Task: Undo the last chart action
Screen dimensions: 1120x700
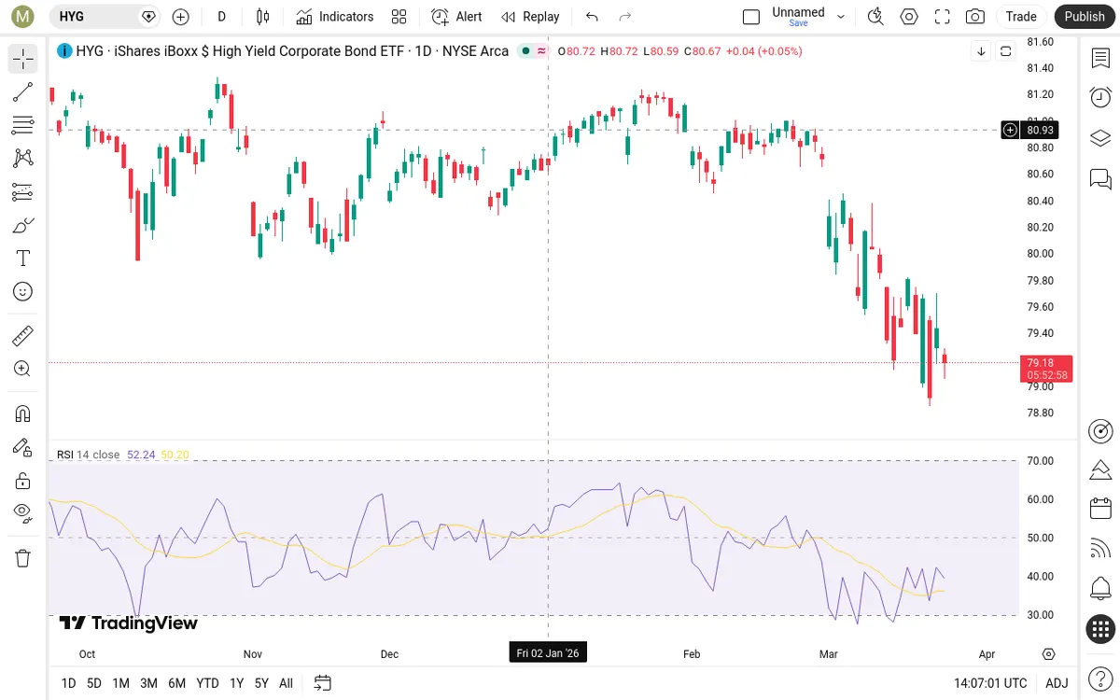Action: [x=592, y=16]
